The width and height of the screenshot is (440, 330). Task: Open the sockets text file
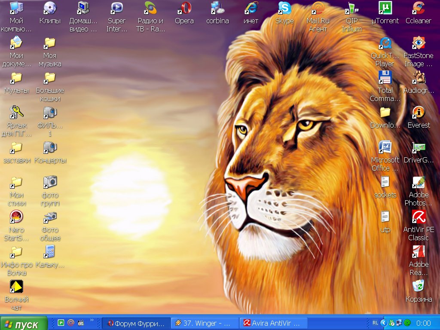(x=385, y=182)
